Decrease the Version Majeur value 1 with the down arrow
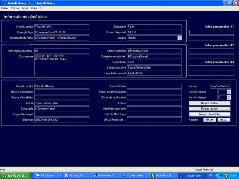Viewport: 239px width, 179px height. tap(229, 93)
